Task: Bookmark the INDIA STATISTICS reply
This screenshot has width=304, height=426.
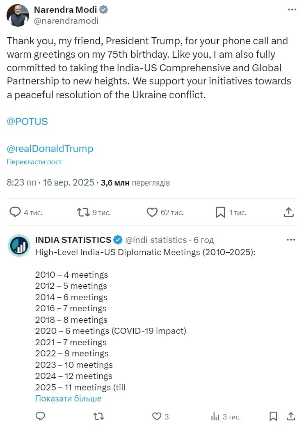Action: [273, 417]
